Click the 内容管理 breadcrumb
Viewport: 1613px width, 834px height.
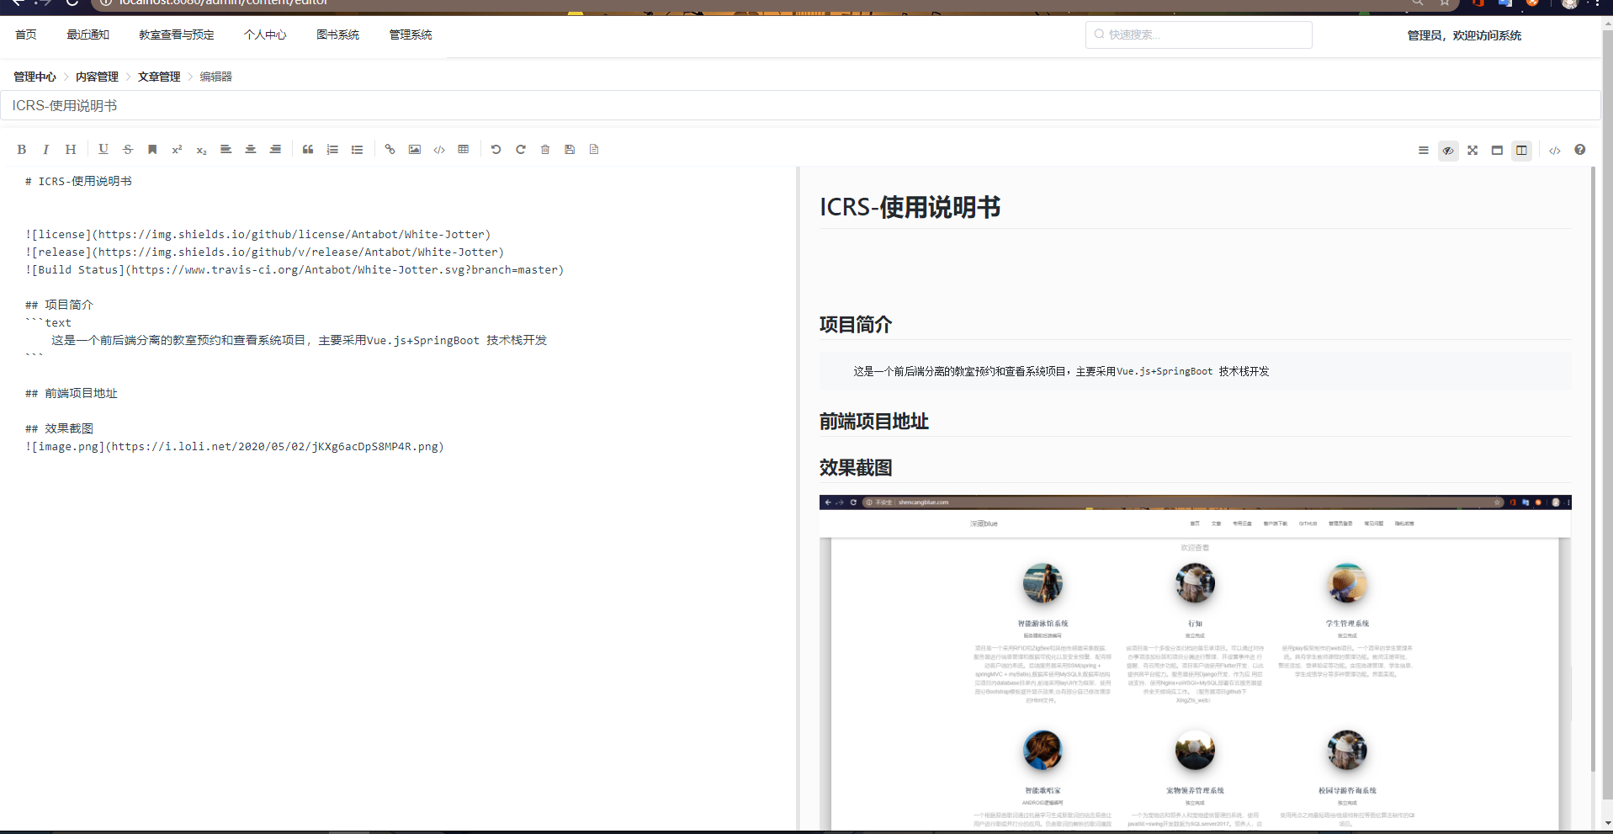pos(97,77)
